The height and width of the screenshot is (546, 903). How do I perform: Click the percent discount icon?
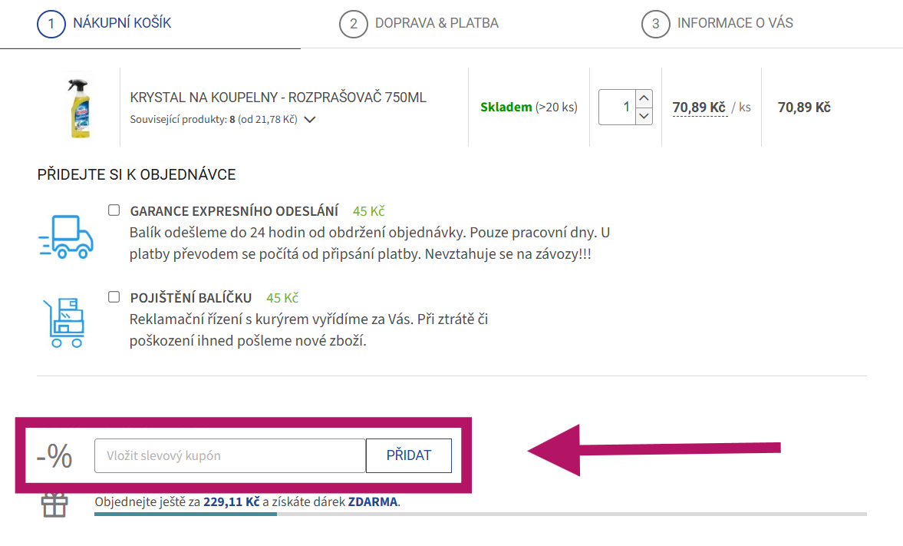click(54, 456)
